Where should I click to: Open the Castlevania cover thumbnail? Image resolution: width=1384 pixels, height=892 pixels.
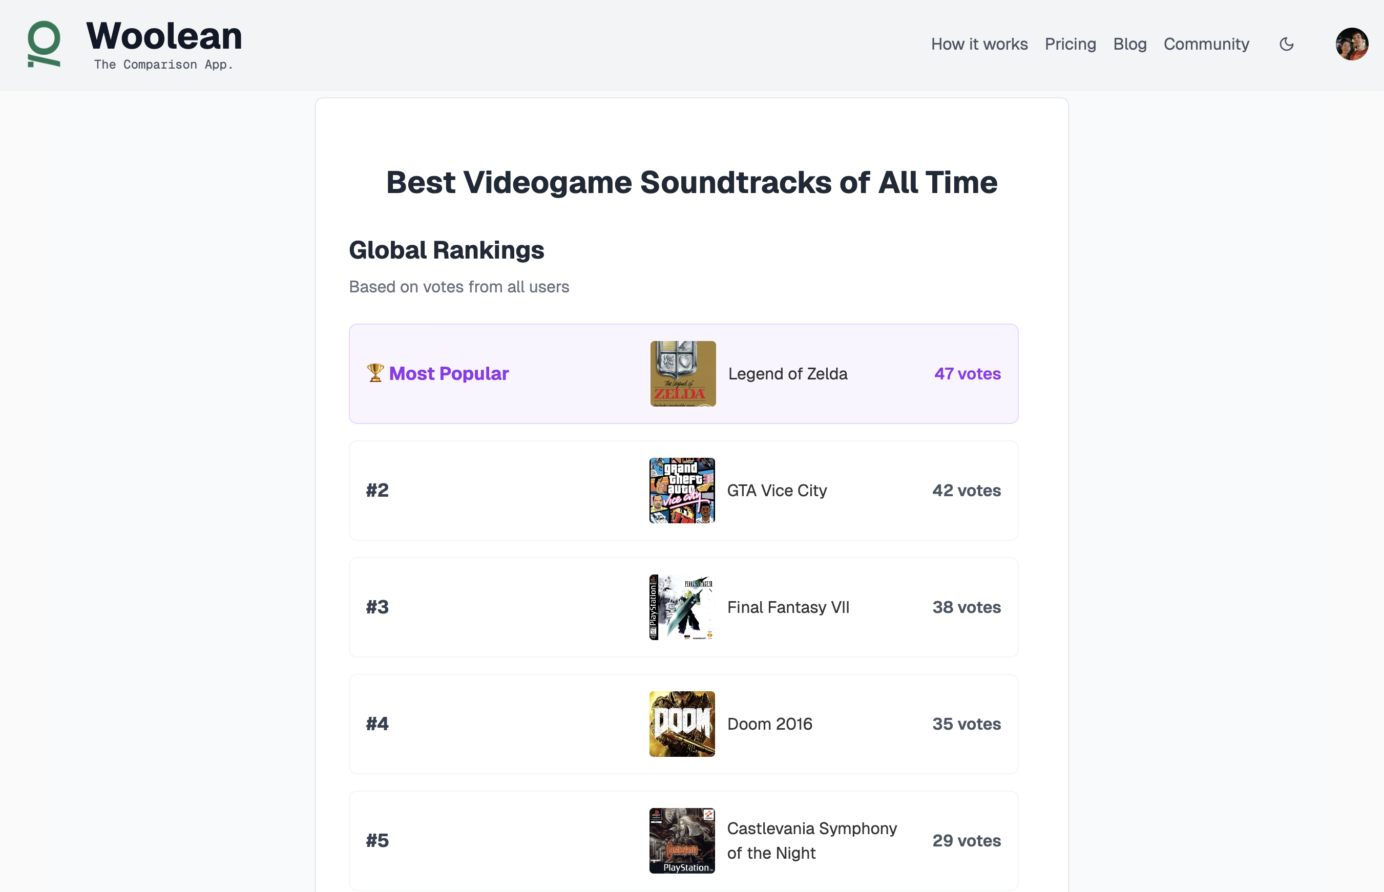pyautogui.click(x=682, y=840)
